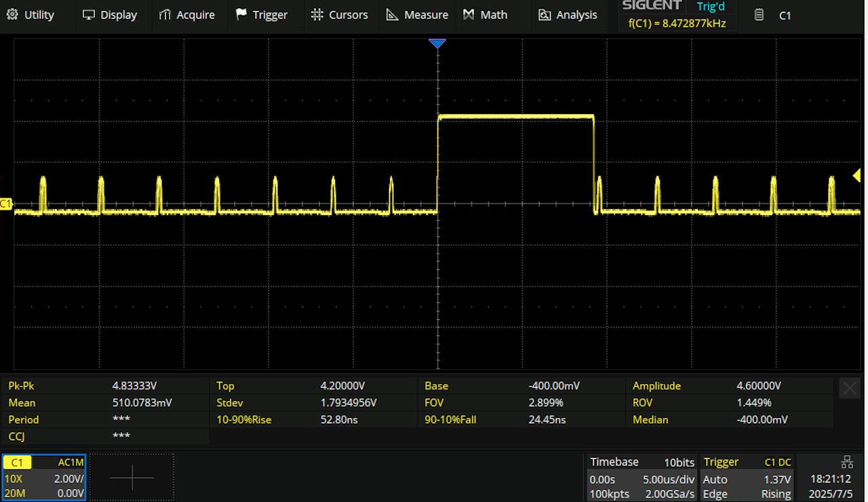Open the Trigger settings panel
The height and width of the screenshot is (502, 868).
[x=747, y=478]
